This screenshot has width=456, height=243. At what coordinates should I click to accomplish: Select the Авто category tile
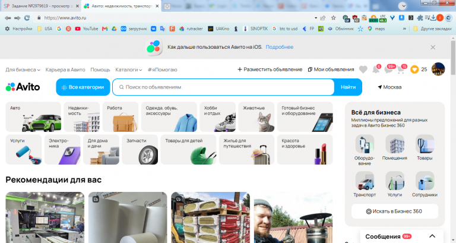pyautogui.click(x=33, y=116)
